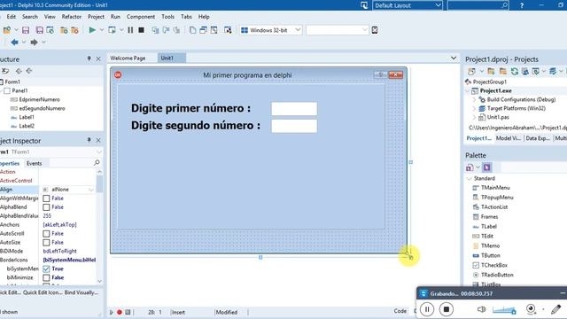Image resolution: width=567 pixels, height=319 pixels.
Task: Click the desktop layout icon beside Default Layout
Action: click(364, 5)
